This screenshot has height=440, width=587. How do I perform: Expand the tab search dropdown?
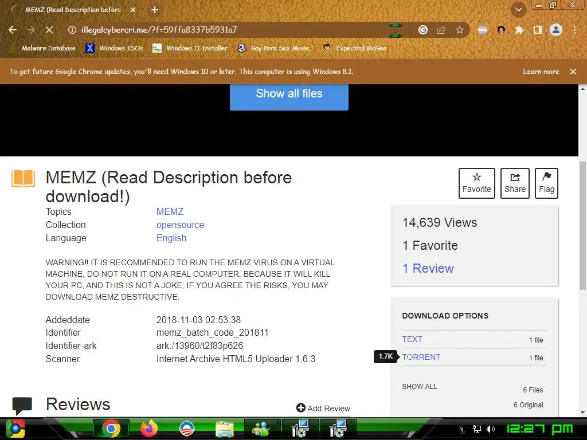pyautogui.click(x=519, y=10)
